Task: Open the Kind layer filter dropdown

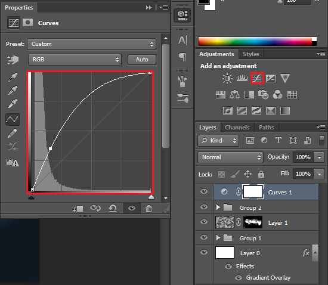Action: click(x=218, y=141)
